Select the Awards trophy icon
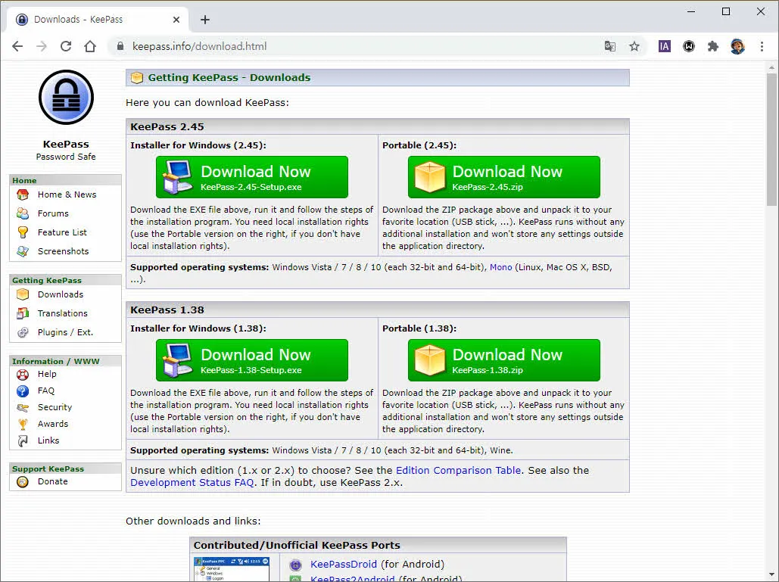 pos(23,424)
